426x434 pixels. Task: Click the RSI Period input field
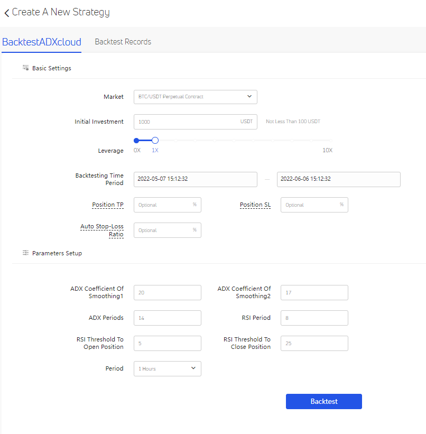point(314,318)
